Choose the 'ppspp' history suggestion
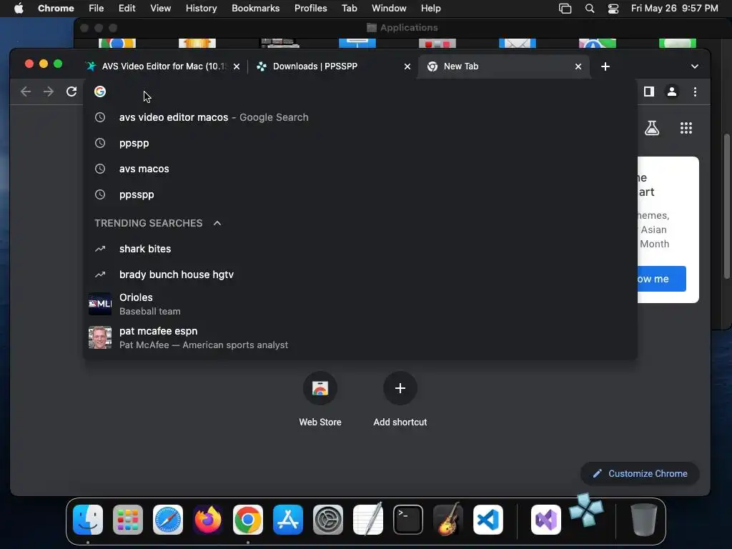 point(360,143)
